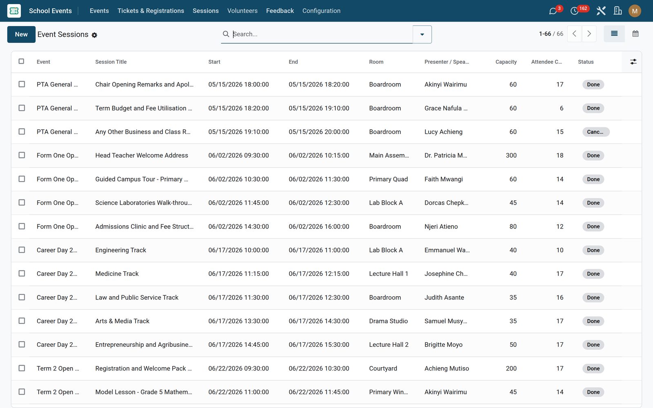This screenshot has width=653, height=408.
Task: Open the Configuration menu
Action: tap(321, 11)
